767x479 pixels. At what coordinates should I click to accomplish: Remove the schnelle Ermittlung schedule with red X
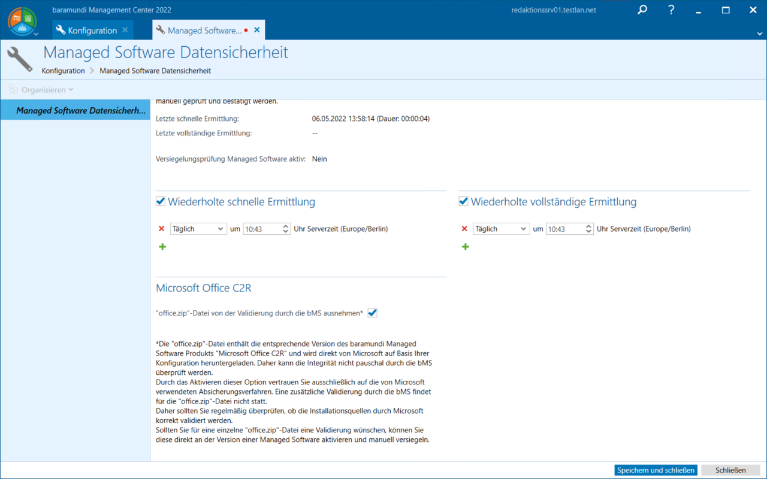point(161,229)
